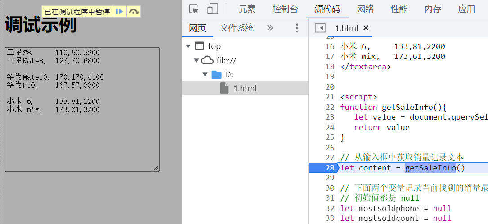Show more navigator tabs chevron
The image size is (488, 224).
(x=270, y=28)
